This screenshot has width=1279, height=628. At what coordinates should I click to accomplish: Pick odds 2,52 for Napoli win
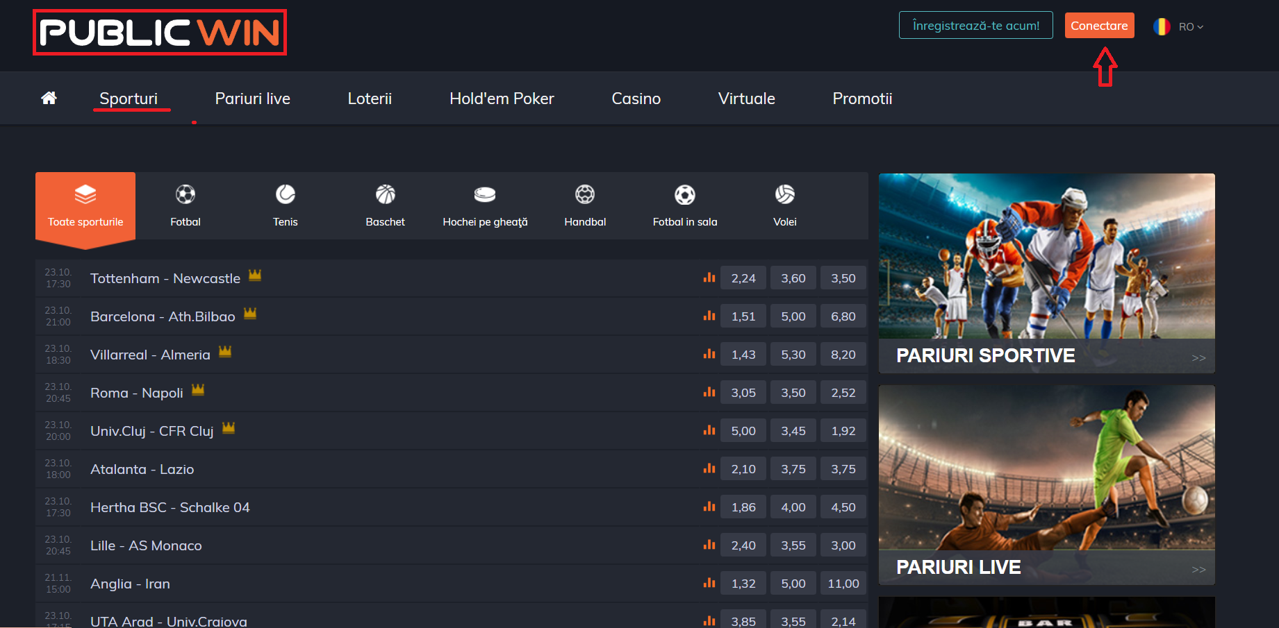click(843, 392)
